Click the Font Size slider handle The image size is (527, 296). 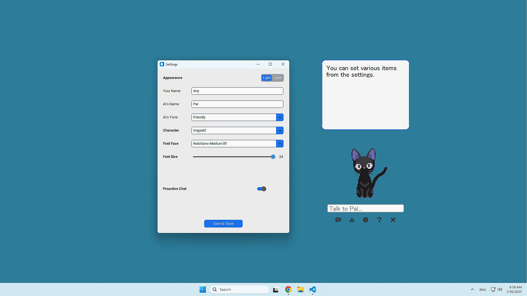point(273,157)
